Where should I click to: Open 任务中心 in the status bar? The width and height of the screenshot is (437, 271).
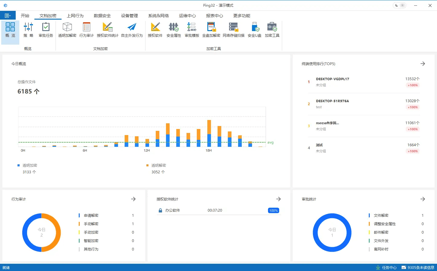click(x=386, y=268)
